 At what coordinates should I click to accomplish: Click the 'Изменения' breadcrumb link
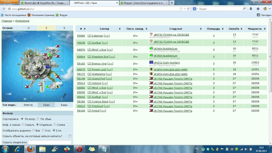point(22,21)
